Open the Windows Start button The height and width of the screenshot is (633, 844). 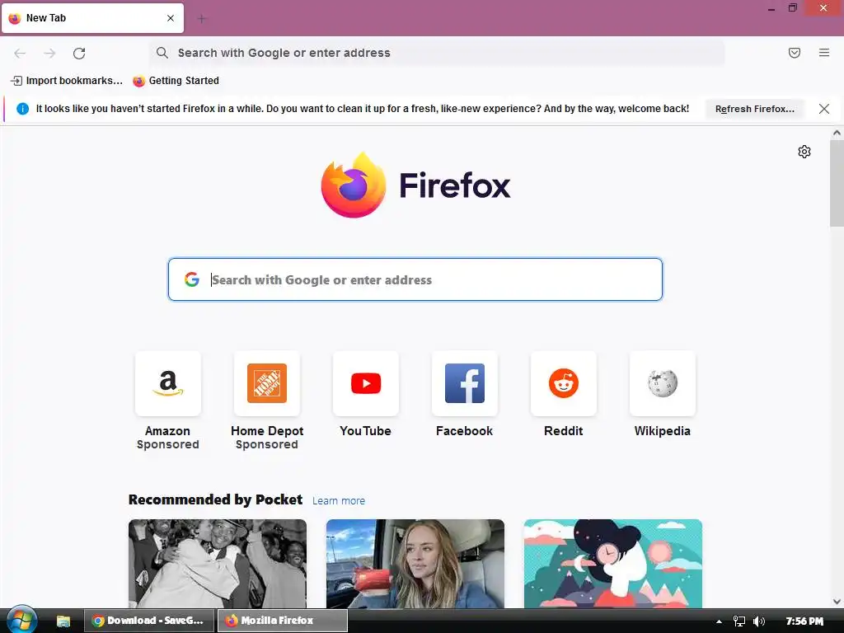pos(21,620)
